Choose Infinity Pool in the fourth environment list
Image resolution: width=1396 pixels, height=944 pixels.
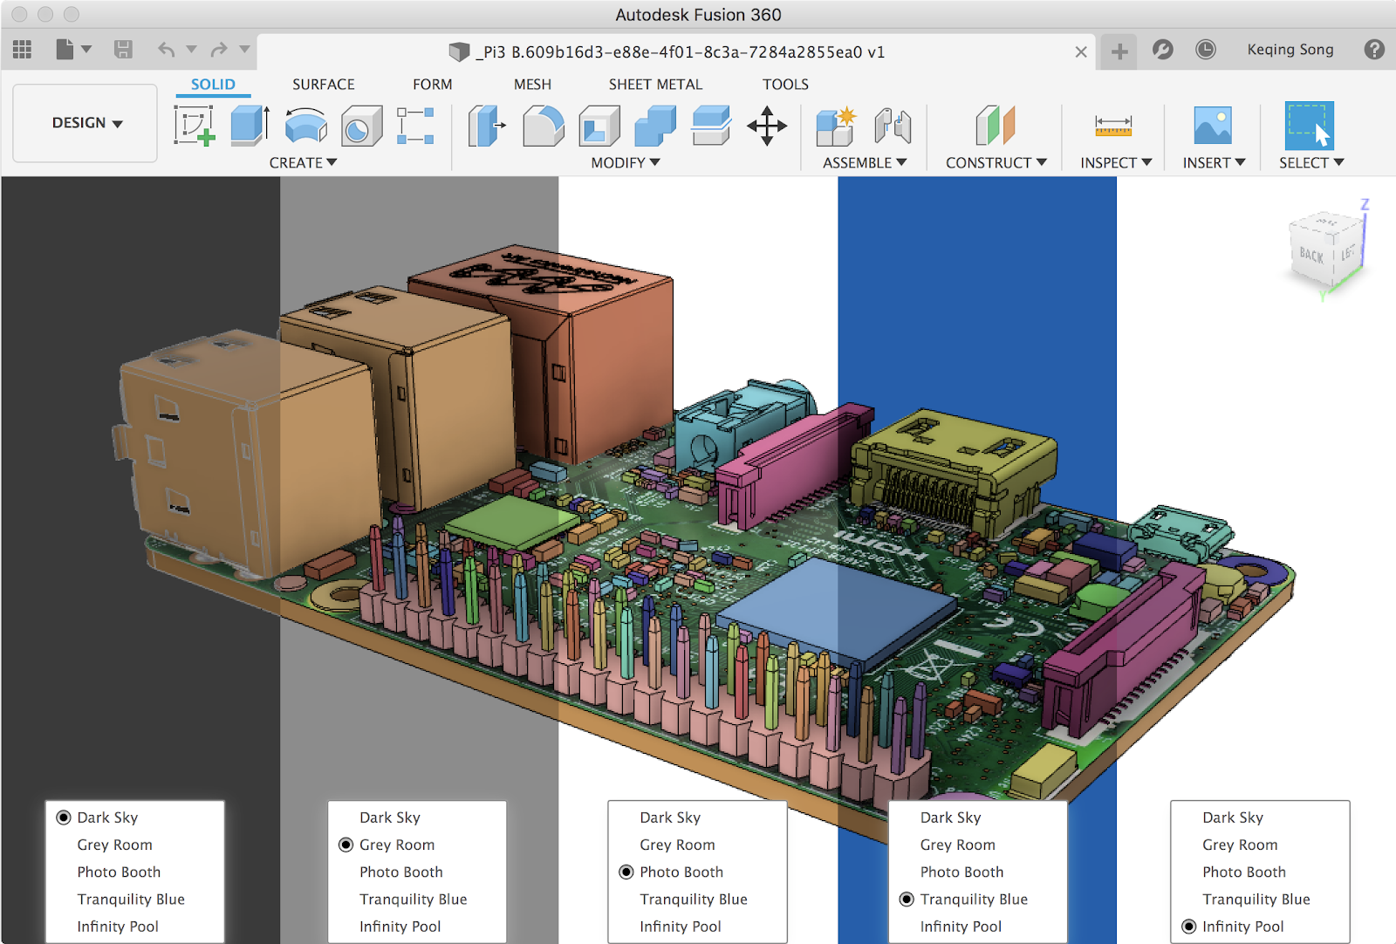961,927
